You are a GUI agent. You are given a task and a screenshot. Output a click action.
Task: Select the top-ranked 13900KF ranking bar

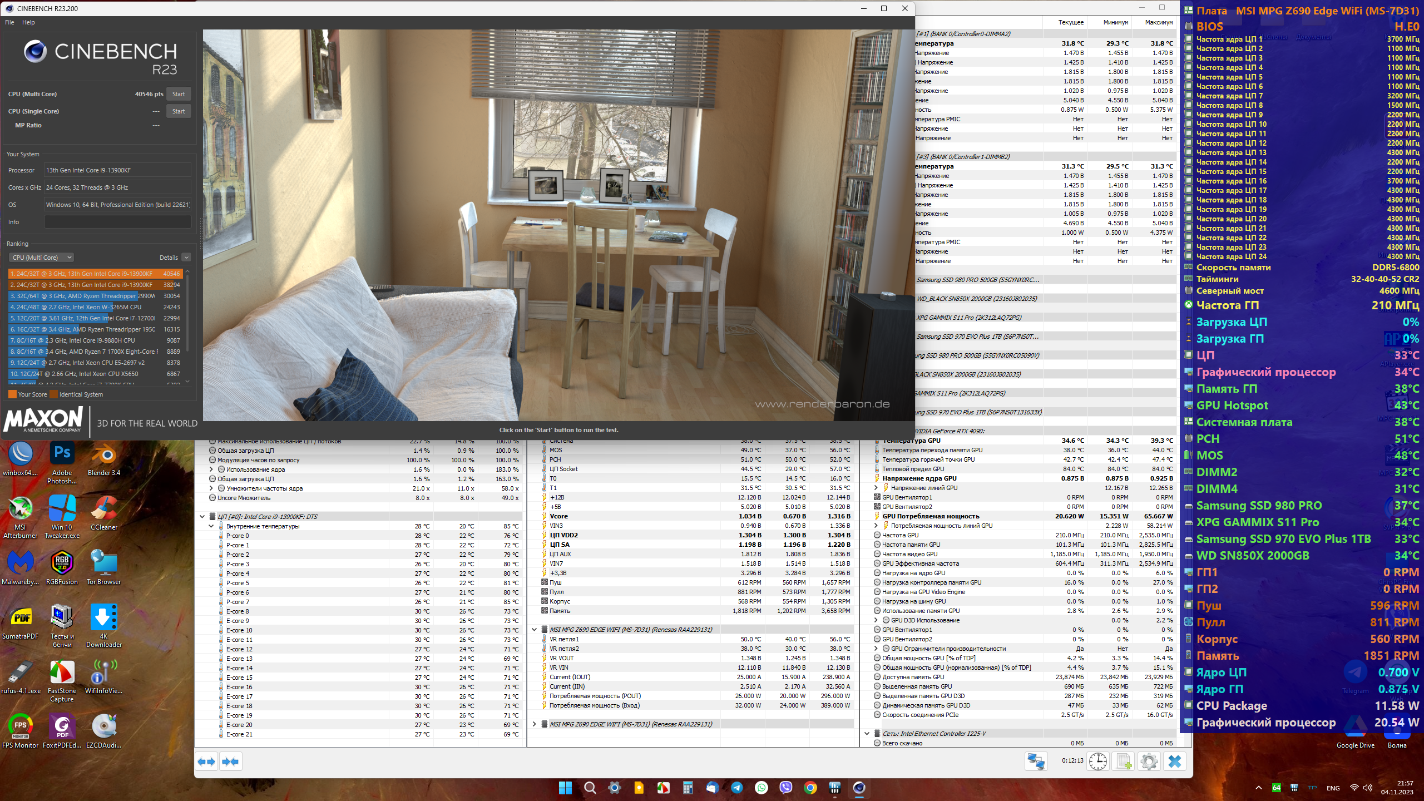click(95, 274)
